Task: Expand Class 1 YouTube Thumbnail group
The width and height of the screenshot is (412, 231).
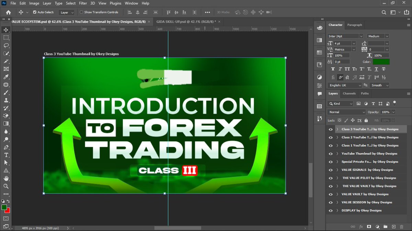Action: [337, 145]
